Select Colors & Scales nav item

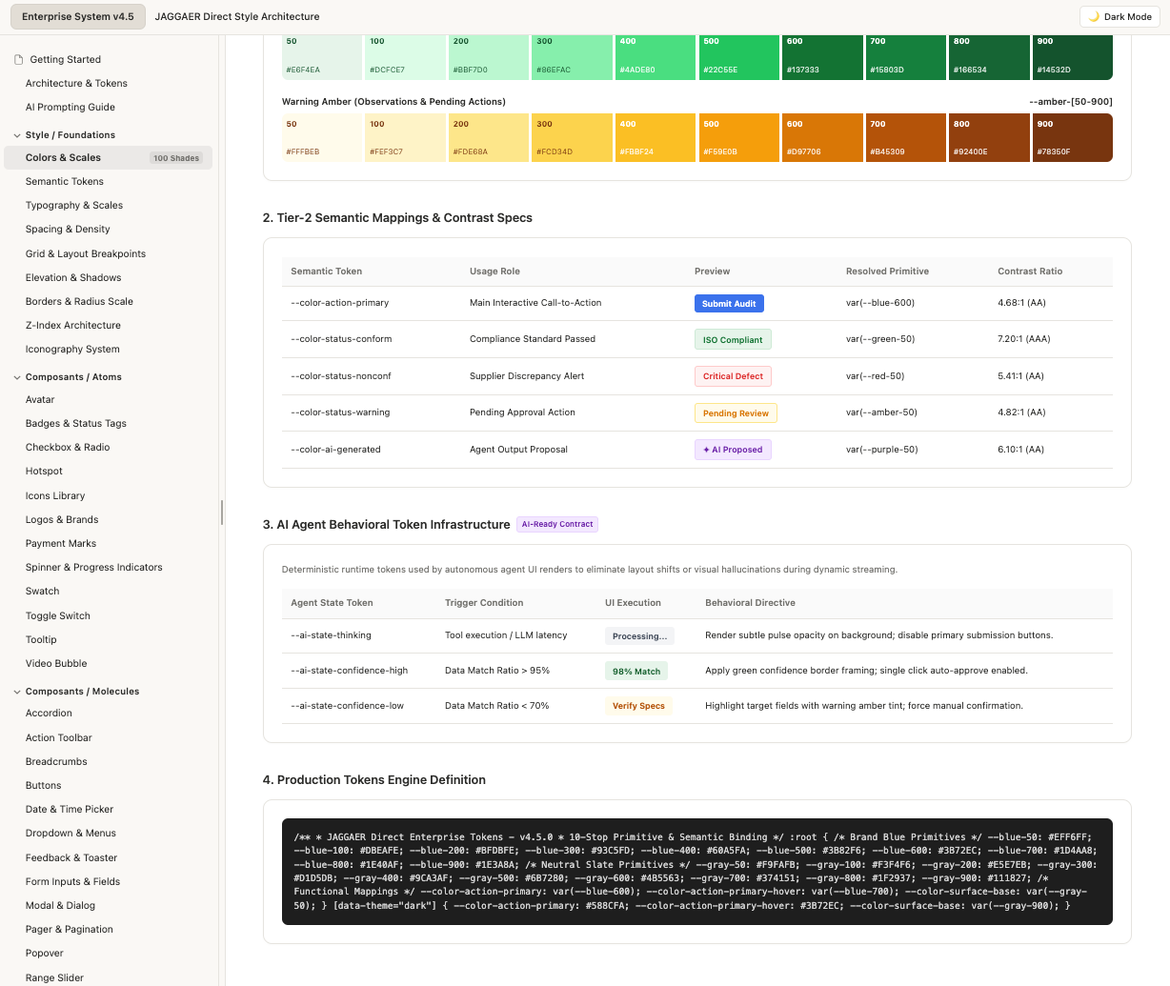[108, 157]
